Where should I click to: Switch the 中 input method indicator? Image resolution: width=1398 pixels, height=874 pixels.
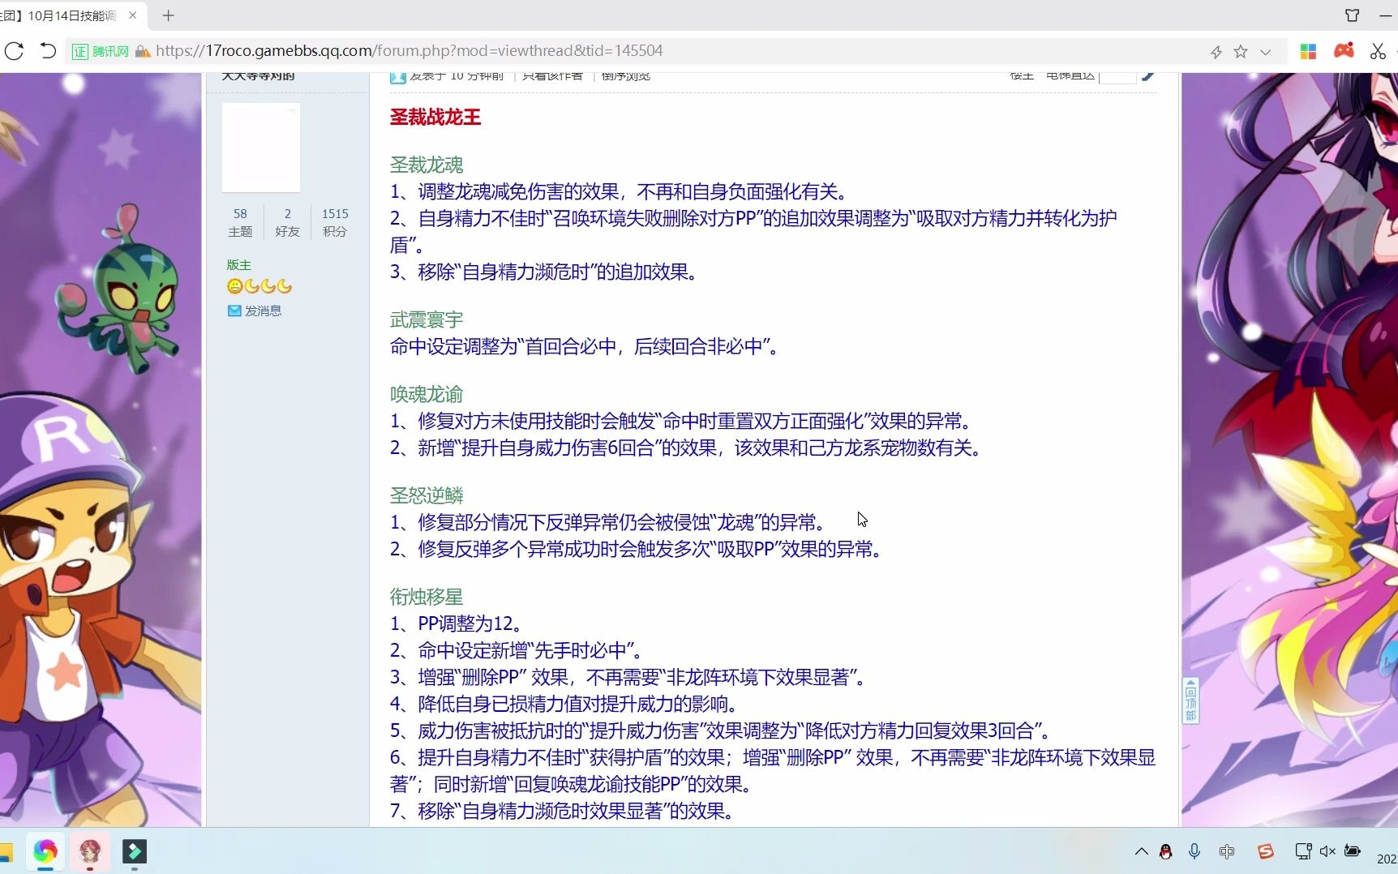[x=1227, y=851]
